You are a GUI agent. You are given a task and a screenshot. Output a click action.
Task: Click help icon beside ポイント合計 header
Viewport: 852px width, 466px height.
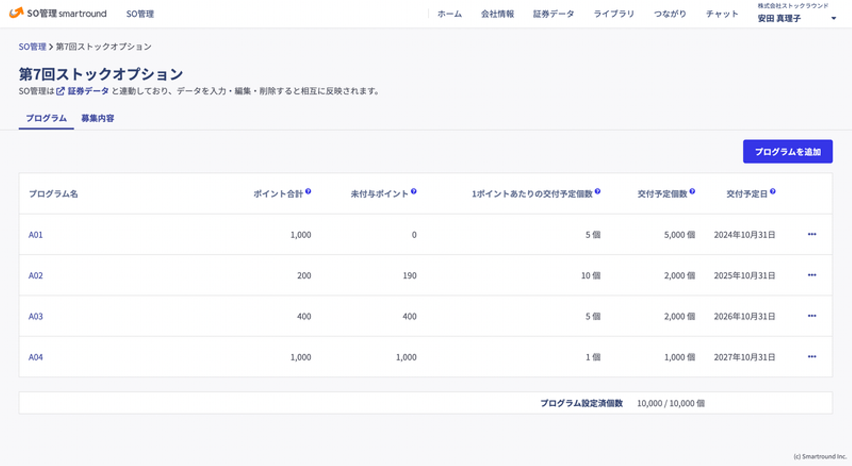[x=308, y=192]
